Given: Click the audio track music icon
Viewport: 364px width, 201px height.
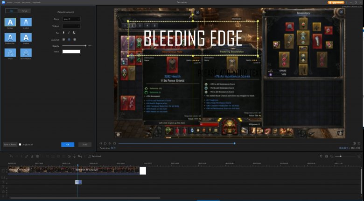Looking at the screenshot, I should pos(3,192).
